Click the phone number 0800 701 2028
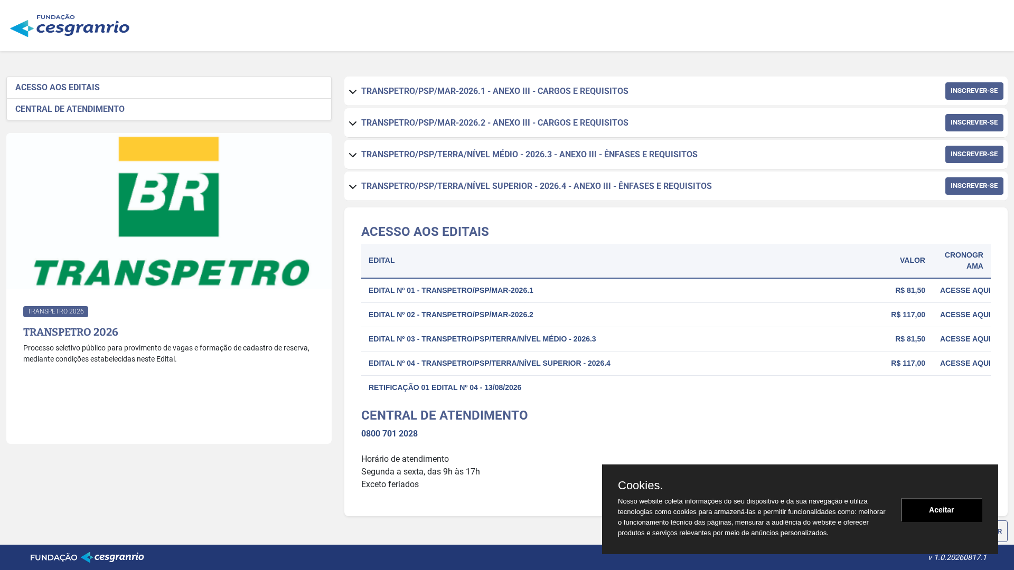Viewport: 1014px width, 570px height. click(389, 434)
